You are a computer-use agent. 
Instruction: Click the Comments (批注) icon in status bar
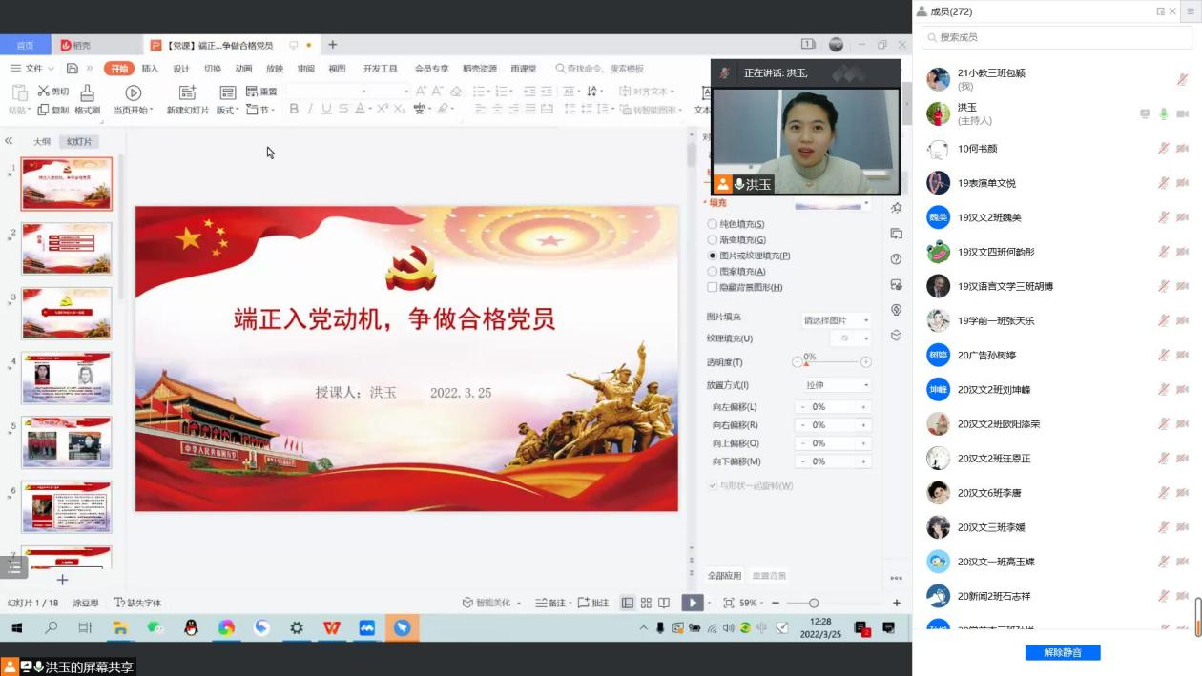584,603
